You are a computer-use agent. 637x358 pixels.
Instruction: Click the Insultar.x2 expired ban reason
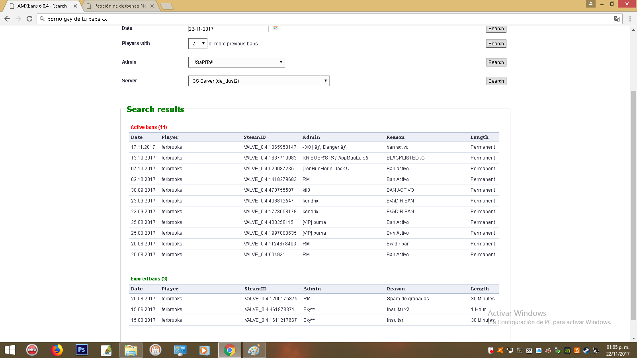click(398, 309)
